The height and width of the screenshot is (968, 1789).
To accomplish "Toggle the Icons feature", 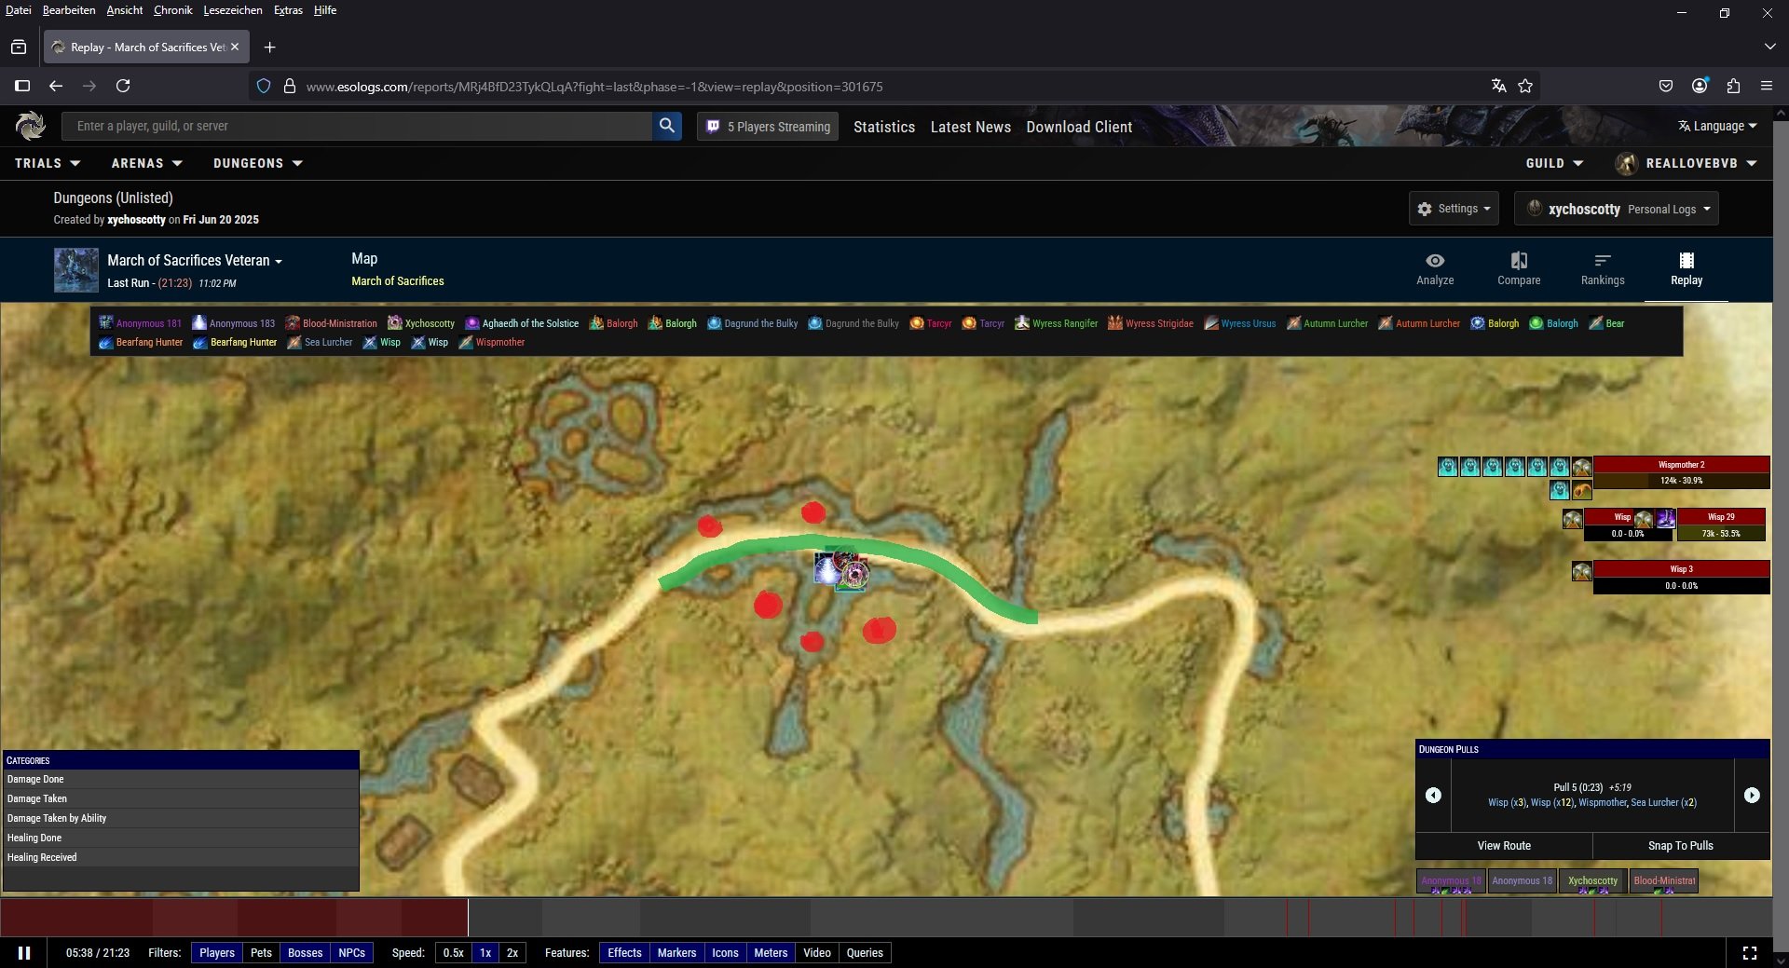I will coord(725,953).
